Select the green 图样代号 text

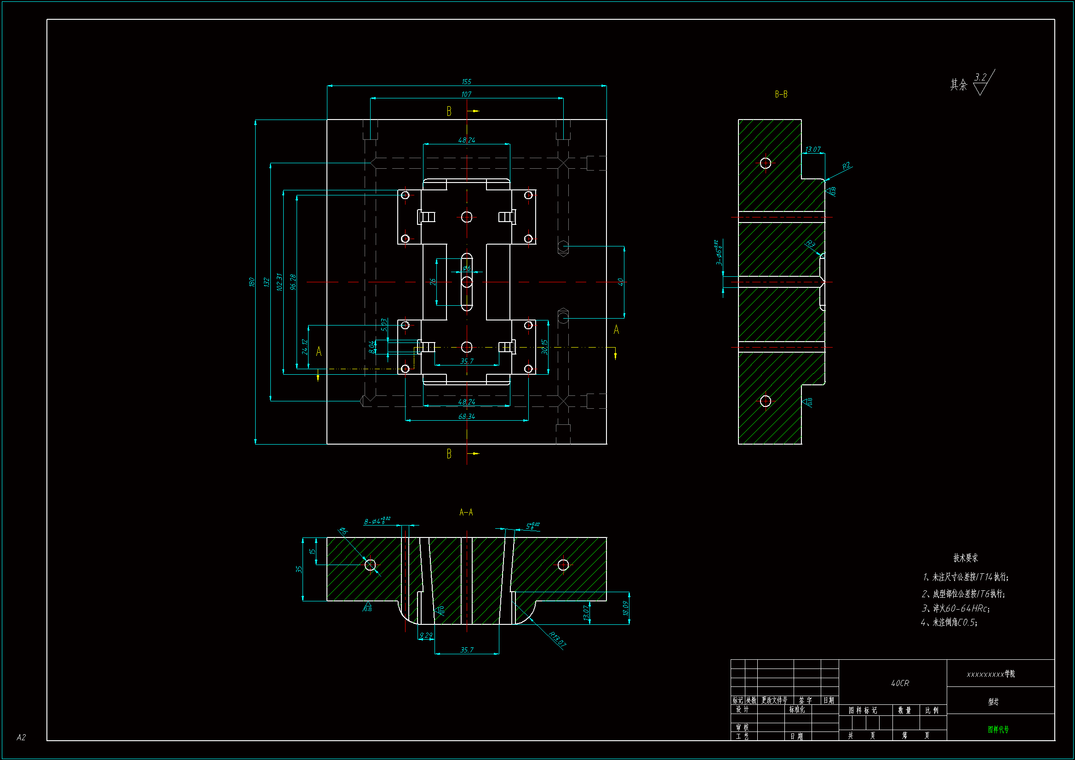point(998,730)
